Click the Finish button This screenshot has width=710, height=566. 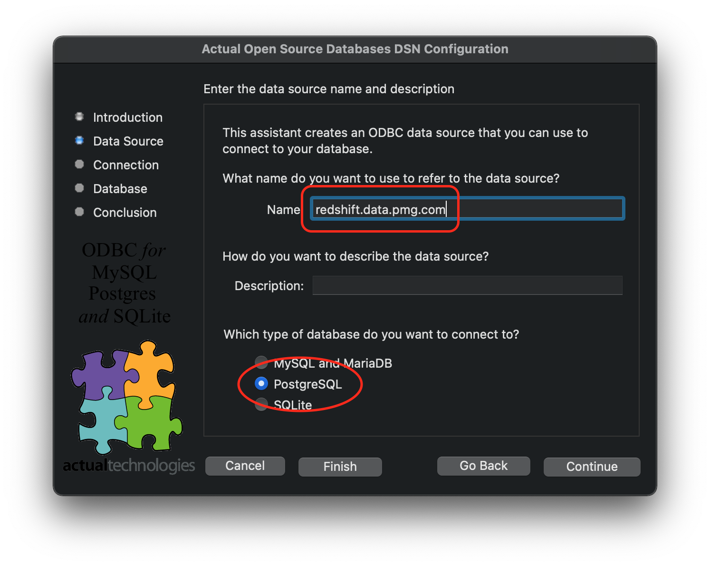[x=340, y=467]
